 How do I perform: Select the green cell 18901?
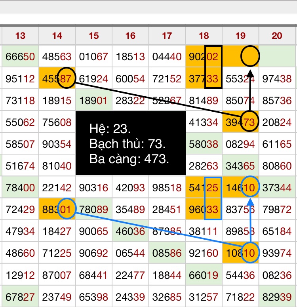[93, 101]
